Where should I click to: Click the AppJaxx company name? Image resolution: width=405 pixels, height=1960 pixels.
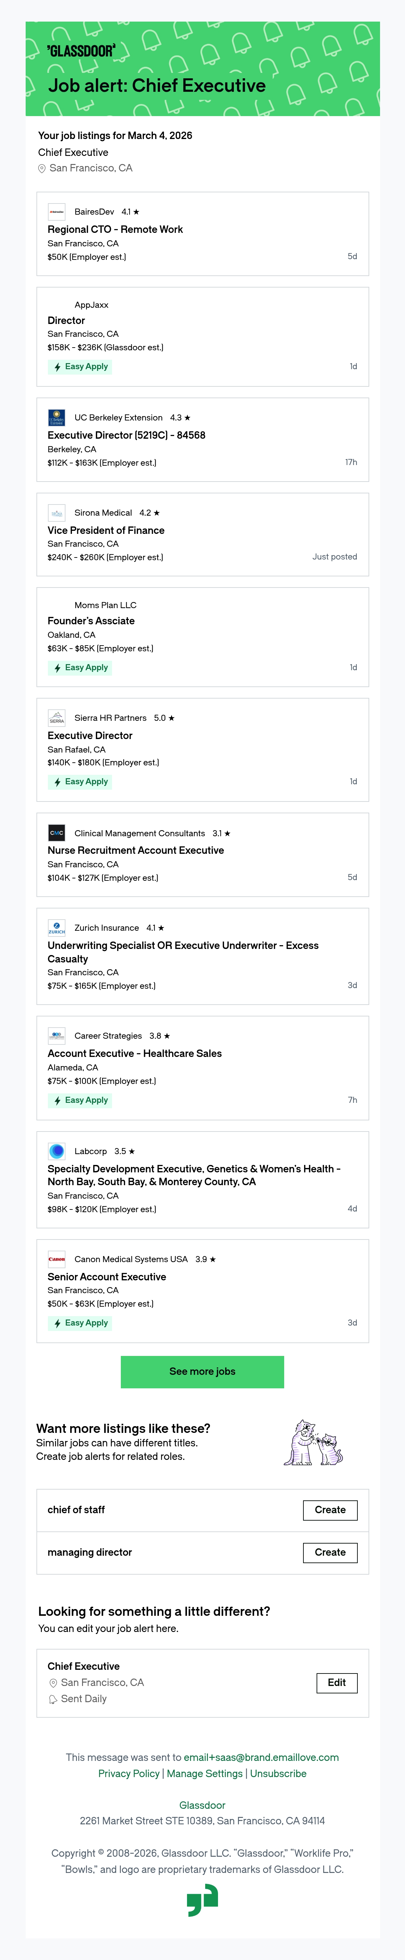pos(91,304)
